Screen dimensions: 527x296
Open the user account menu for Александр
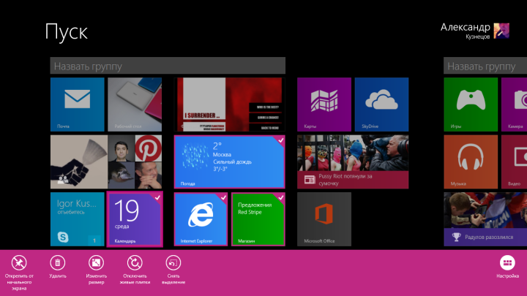[x=474, y=29]
